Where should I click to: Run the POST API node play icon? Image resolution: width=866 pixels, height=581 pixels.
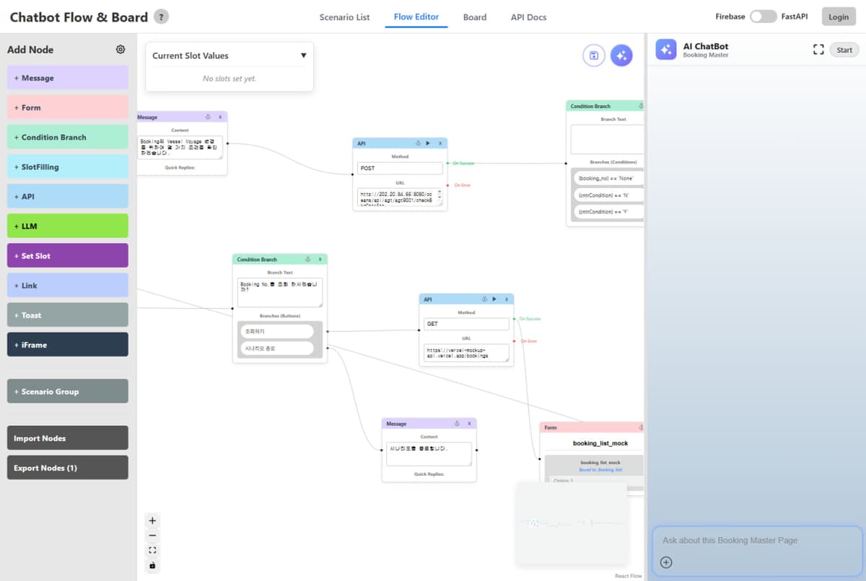428,143
